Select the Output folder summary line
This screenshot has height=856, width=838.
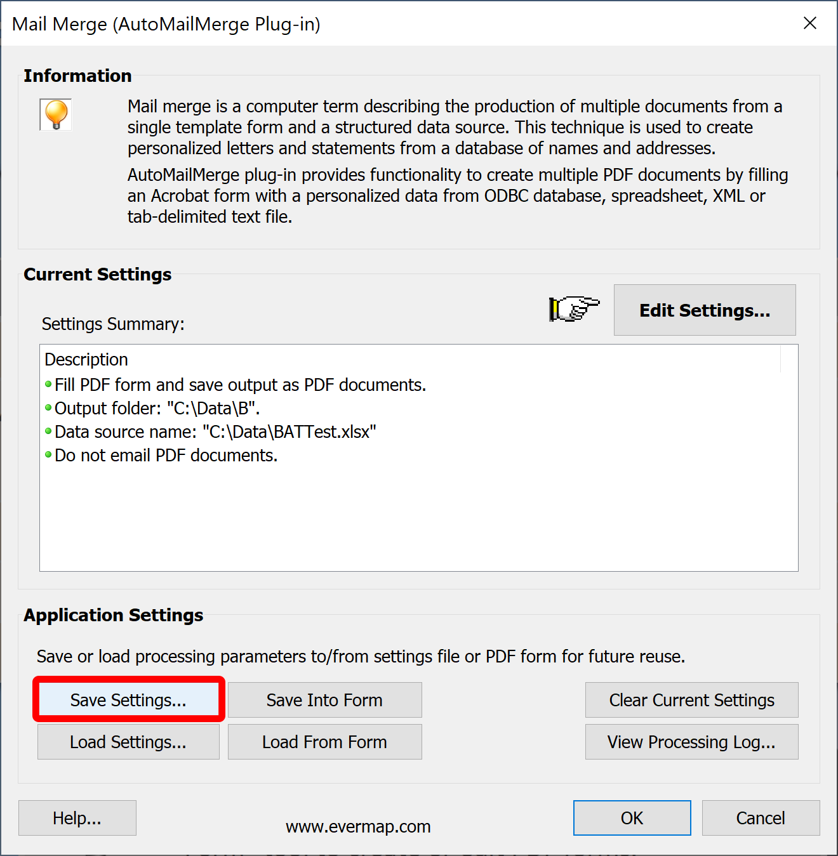point(157,408)
